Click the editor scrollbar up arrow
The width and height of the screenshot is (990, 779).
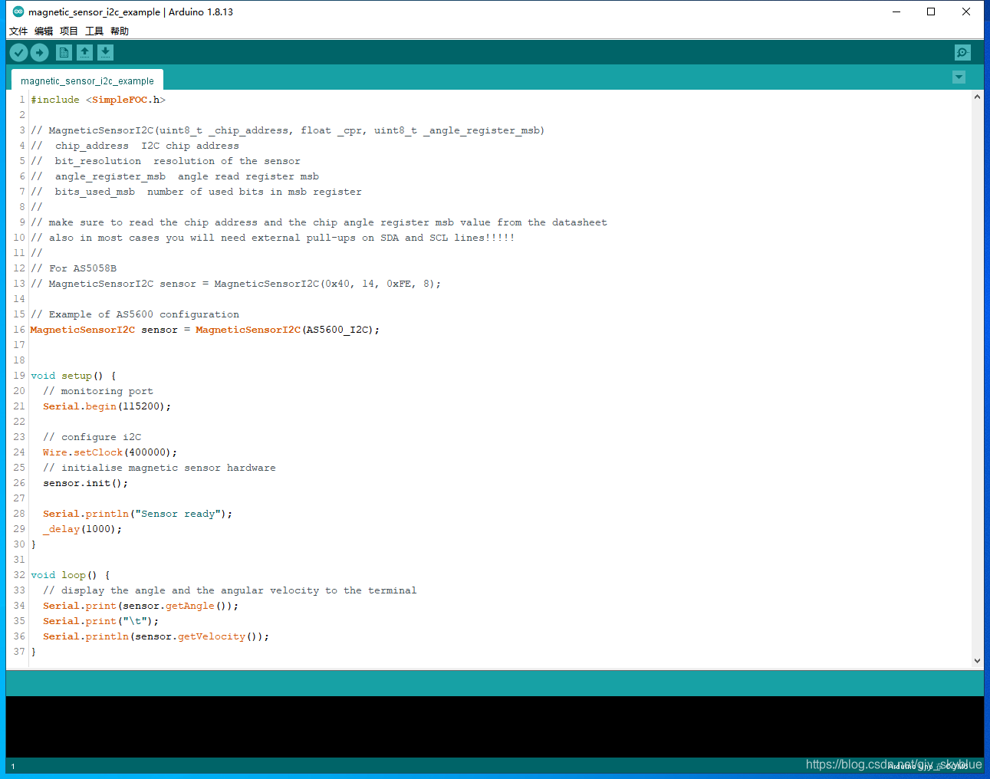tap(977, 97)
